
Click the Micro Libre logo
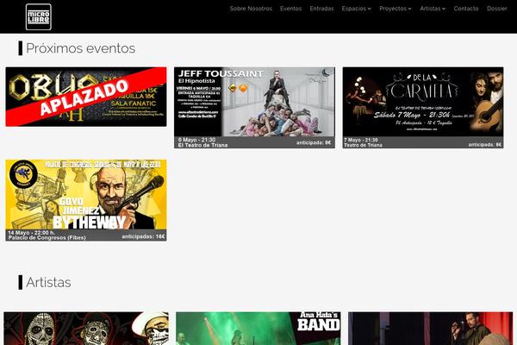point(39,17)
